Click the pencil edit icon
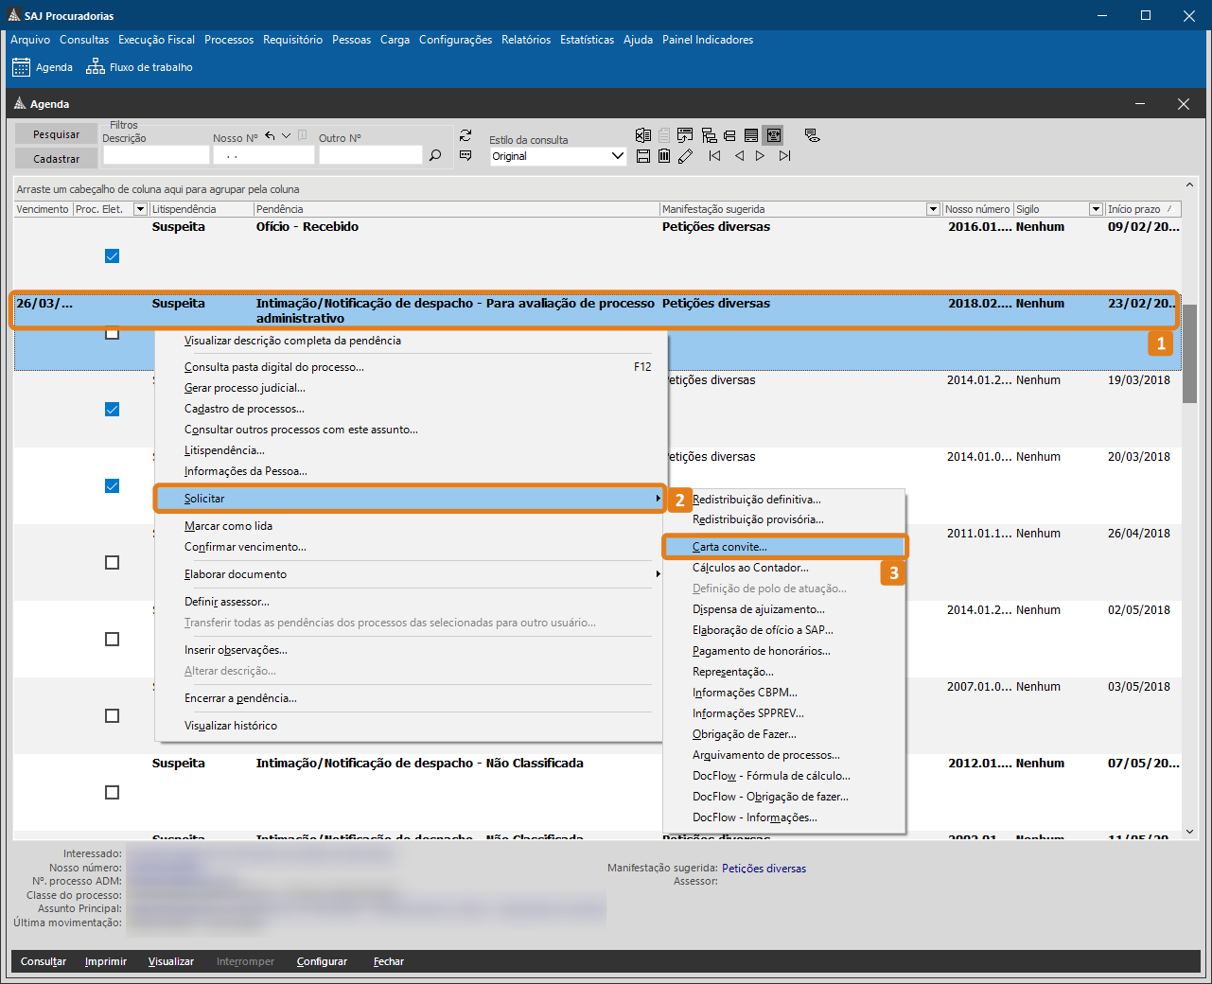Viewport: 1212px width, 984px height. tap(686, 156)
